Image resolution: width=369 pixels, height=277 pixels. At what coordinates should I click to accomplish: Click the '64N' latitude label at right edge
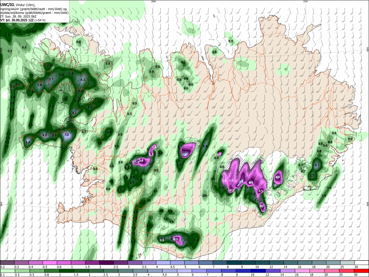click(x=368, y=204)
